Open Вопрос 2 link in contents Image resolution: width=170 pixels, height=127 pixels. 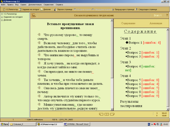pos(134,52)
